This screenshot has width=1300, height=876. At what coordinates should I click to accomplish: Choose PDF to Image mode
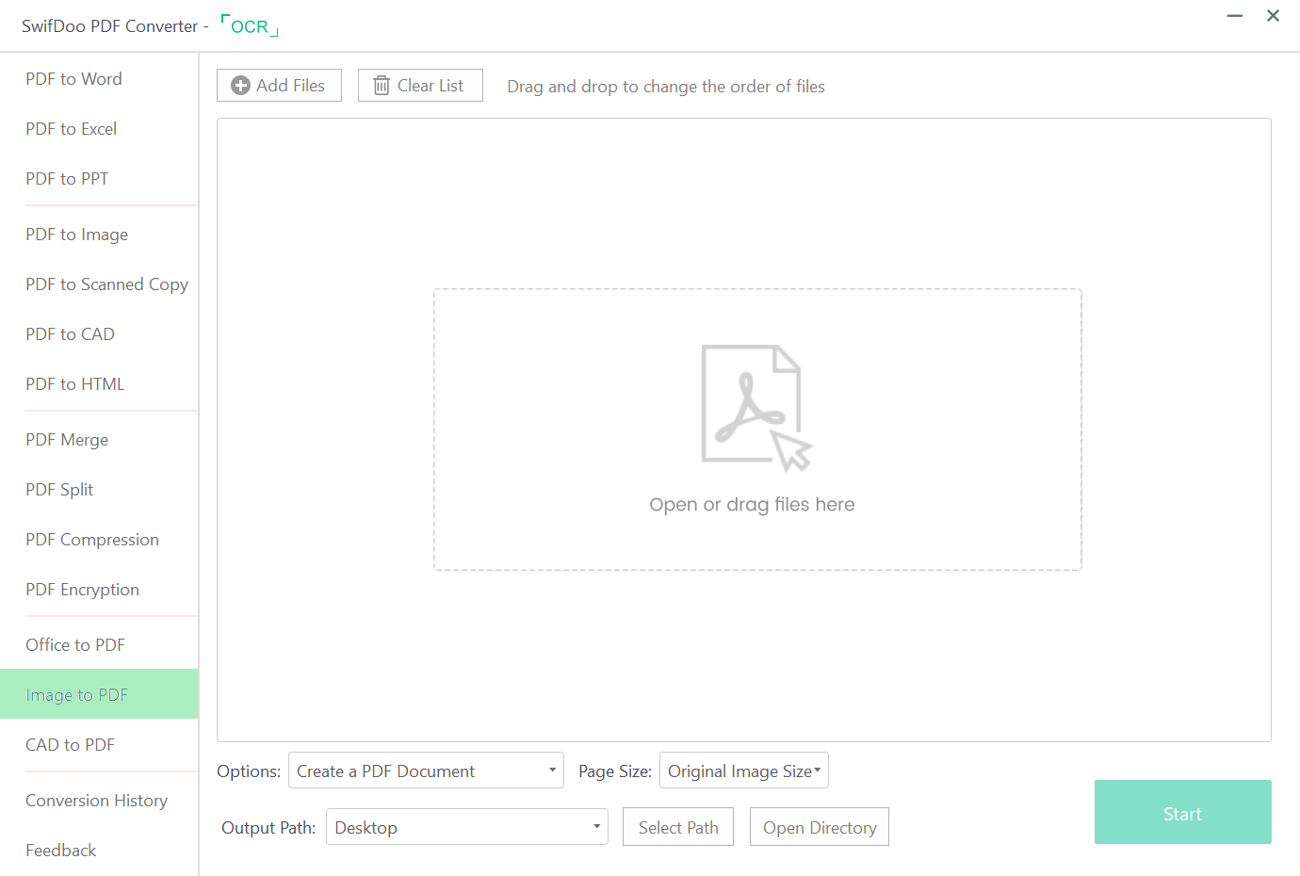(99, 235)
